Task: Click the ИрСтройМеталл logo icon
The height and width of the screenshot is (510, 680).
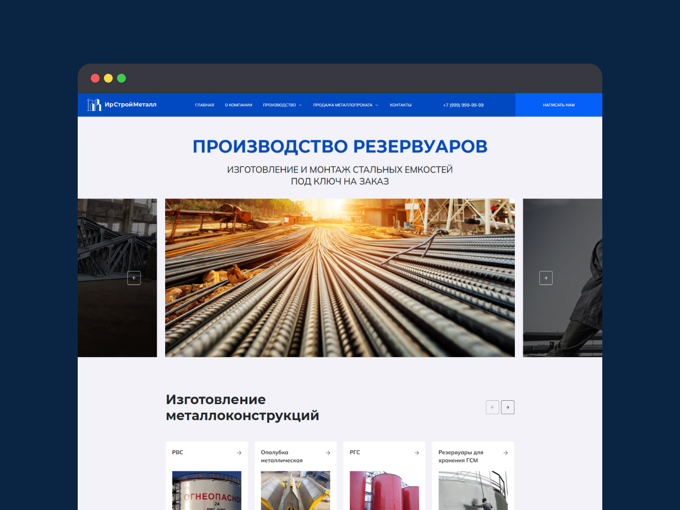Action: [94, 104]
